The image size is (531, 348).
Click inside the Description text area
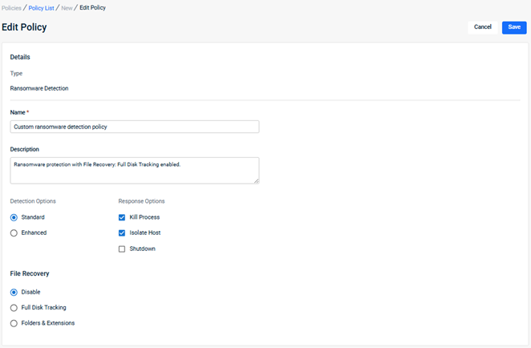(x=134, y=170)
